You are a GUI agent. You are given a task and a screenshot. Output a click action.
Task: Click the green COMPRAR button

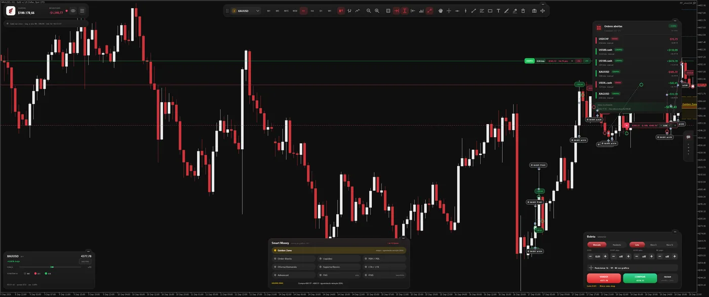pyautogui.click(x=640, y=278)
